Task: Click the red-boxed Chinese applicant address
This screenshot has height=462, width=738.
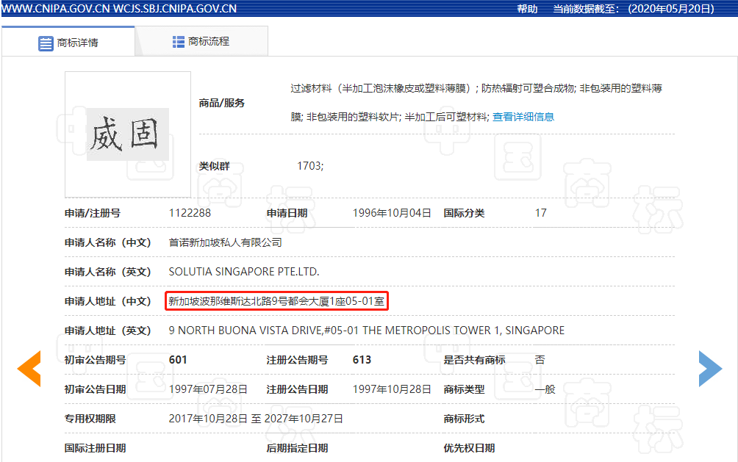Action: [276, 300]
